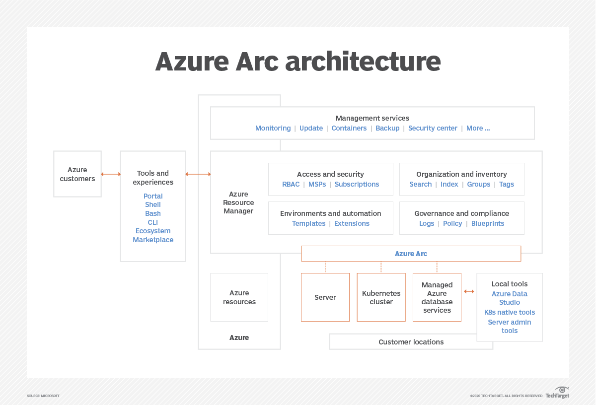Open the Portal link in Tools and experiences
The image size is (596, 405).
pyautogui.click(x=153, y=196)
